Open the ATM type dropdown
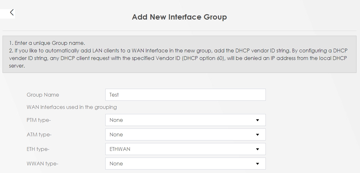Screen dimensions: 360x173 [185, 134]
